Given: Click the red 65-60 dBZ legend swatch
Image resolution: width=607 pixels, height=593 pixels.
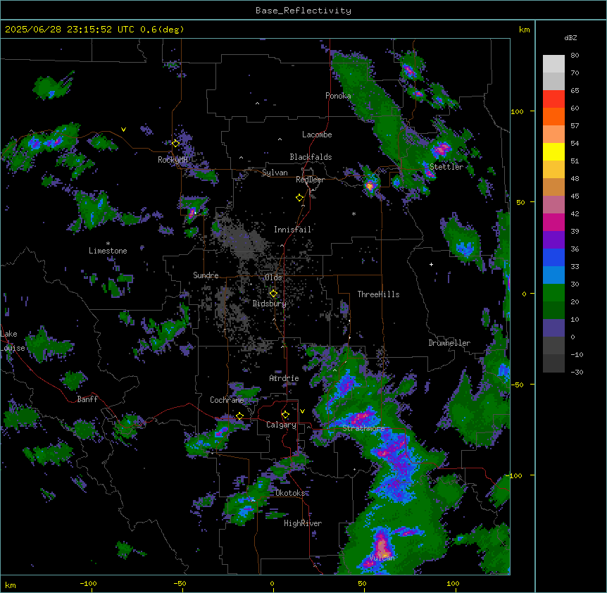Looking at the screenshot, I should [553, 99].
